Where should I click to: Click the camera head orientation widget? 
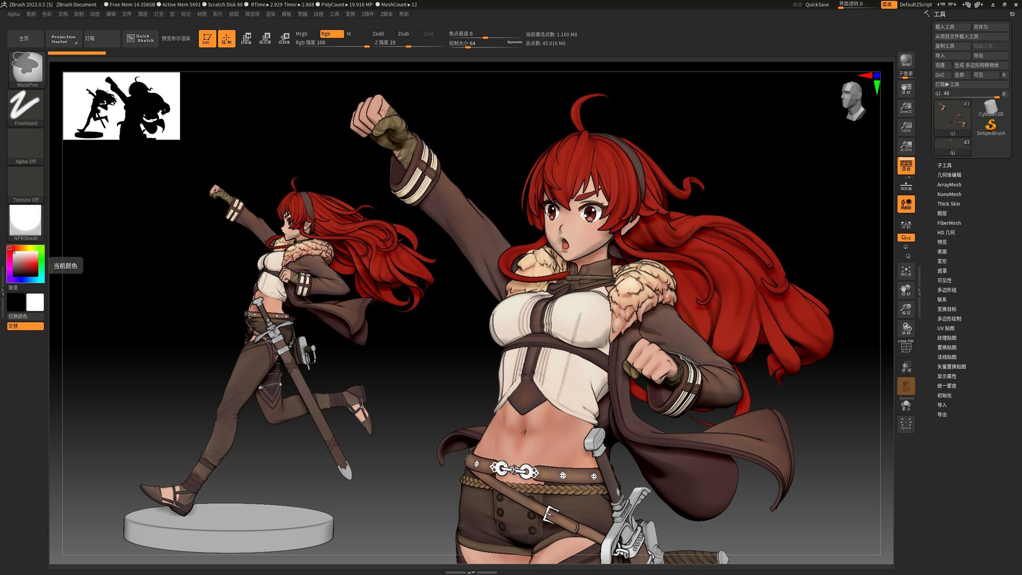(x=853, y=101)
